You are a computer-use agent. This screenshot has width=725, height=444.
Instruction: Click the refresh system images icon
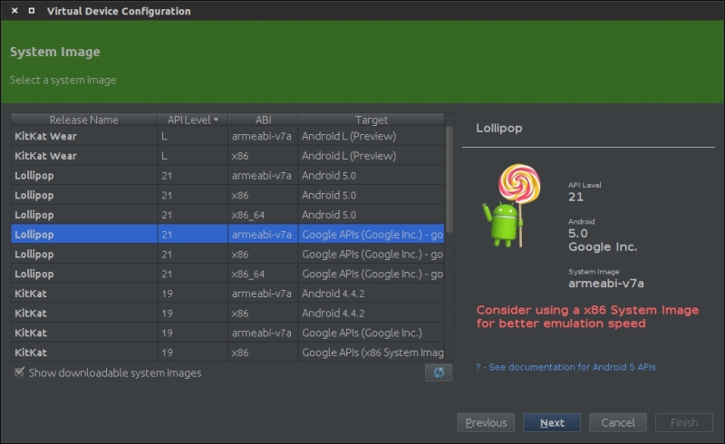pyautogui.click(x=439, y=372)
